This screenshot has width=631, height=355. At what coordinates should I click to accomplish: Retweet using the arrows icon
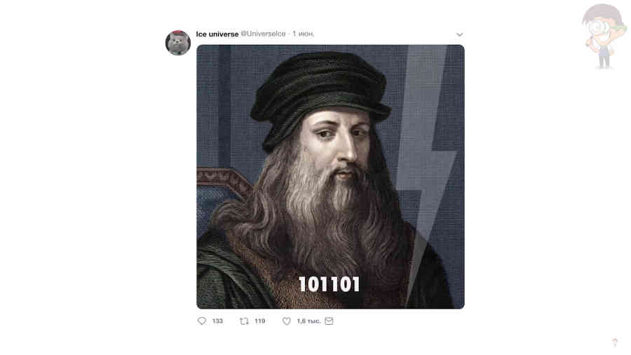[244, 321]
